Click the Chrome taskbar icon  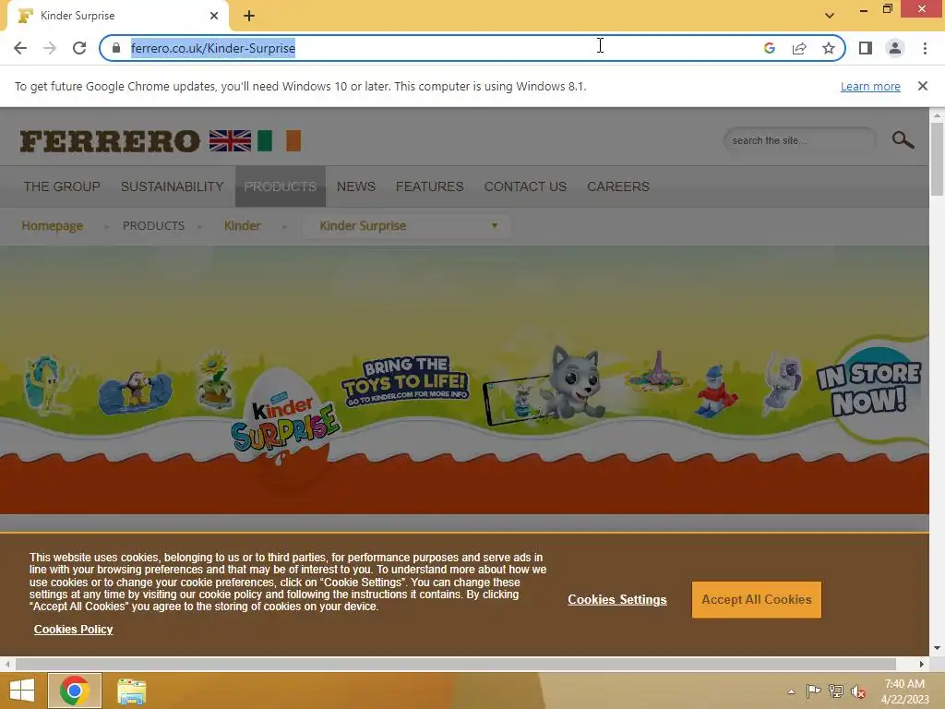pos(75,691)
